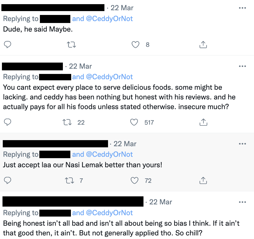The image size is (254, 239).
Task: Open more options for "Dude, he said Maybe" tweet
Action: pyautogui.click(x=242, y=8)
